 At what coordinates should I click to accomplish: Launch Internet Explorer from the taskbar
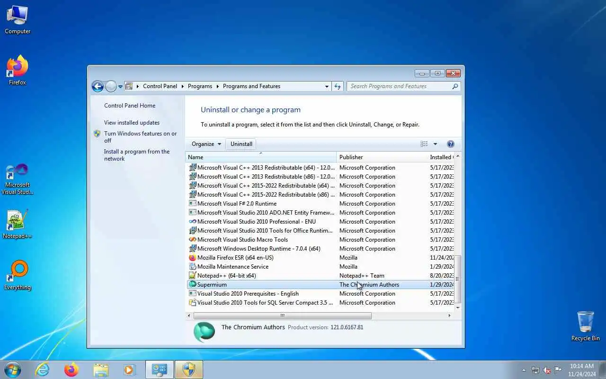(x=43, y=370)
